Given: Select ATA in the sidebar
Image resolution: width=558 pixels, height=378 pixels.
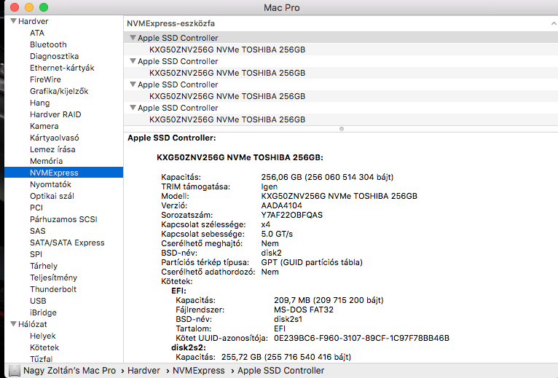Looking at the screenshot, I should pyautogui.click(x=37, y=33).
